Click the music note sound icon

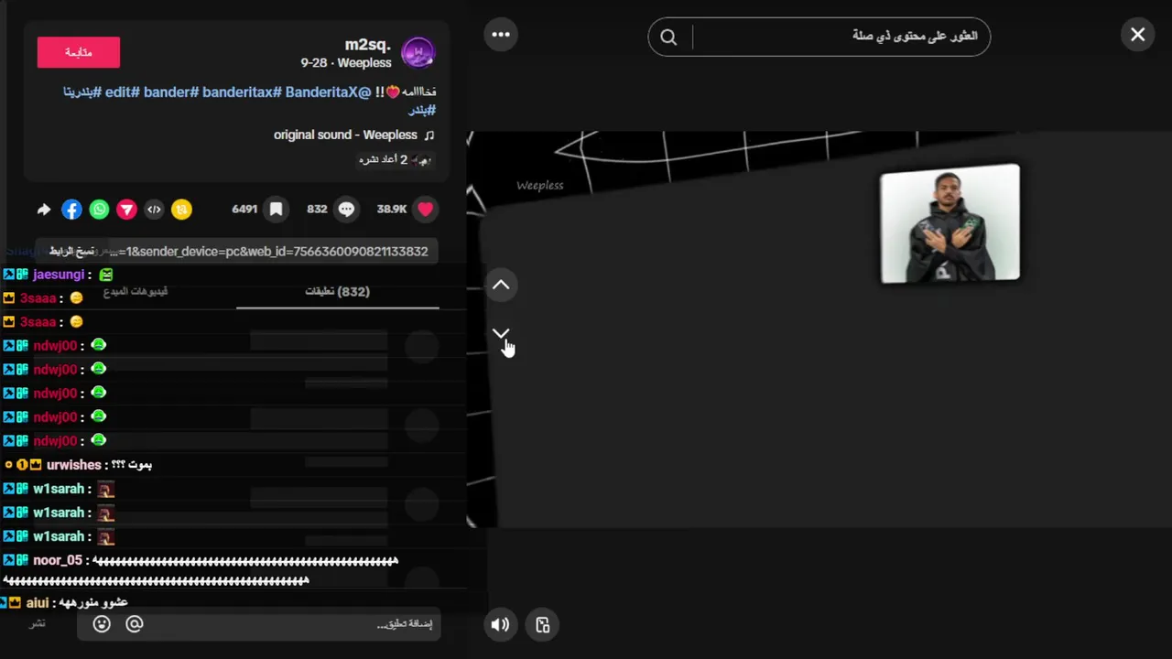(x=429, y=135)
